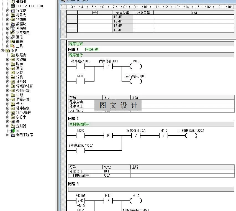Image resolution: width=236 pixels, height=211 pixels.
Task: Click the 时钟 instruction icon
Action: [x=13, y=64]
